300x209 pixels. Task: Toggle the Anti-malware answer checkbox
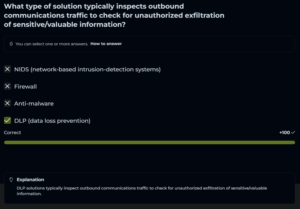[8, 103]
